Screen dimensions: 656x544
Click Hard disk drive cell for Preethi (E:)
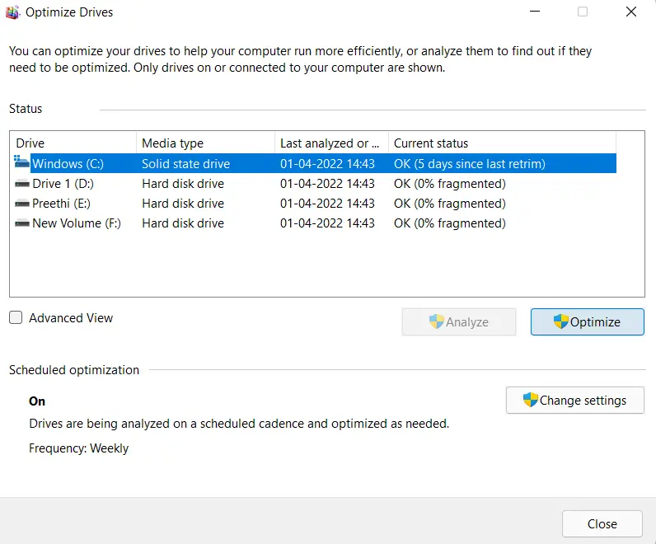183,204
